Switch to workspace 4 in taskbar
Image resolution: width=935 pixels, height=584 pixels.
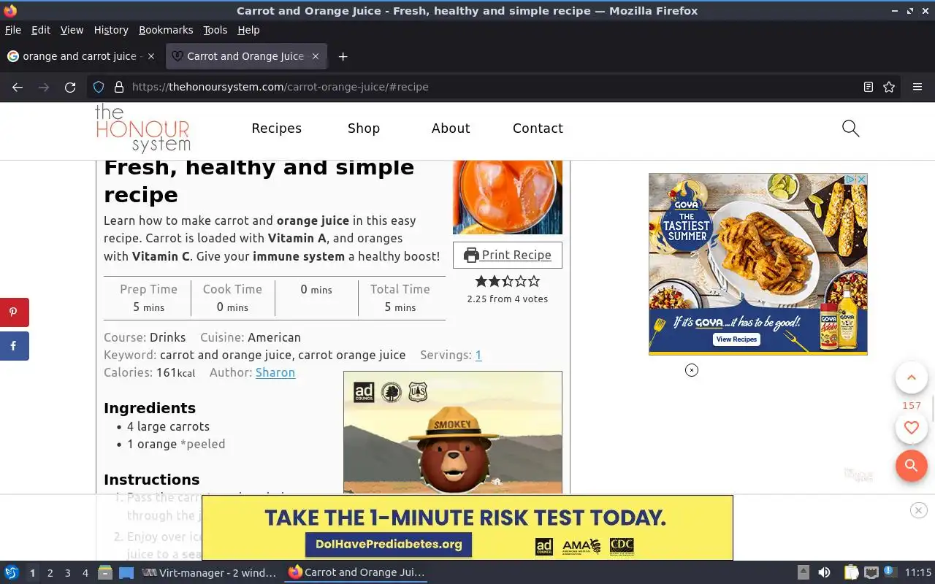(85, 573)
